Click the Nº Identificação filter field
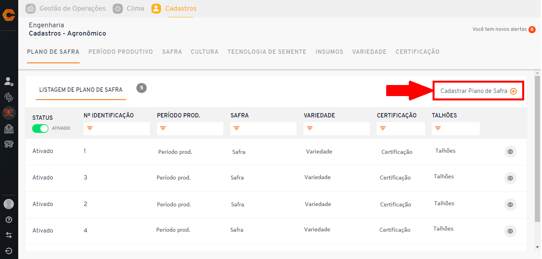This screenshot has width=542, height=259. click(117, 129)
